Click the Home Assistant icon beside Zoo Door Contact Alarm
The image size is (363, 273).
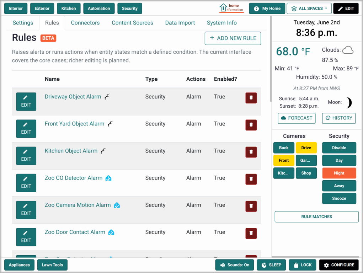click(x=111, y=232)
